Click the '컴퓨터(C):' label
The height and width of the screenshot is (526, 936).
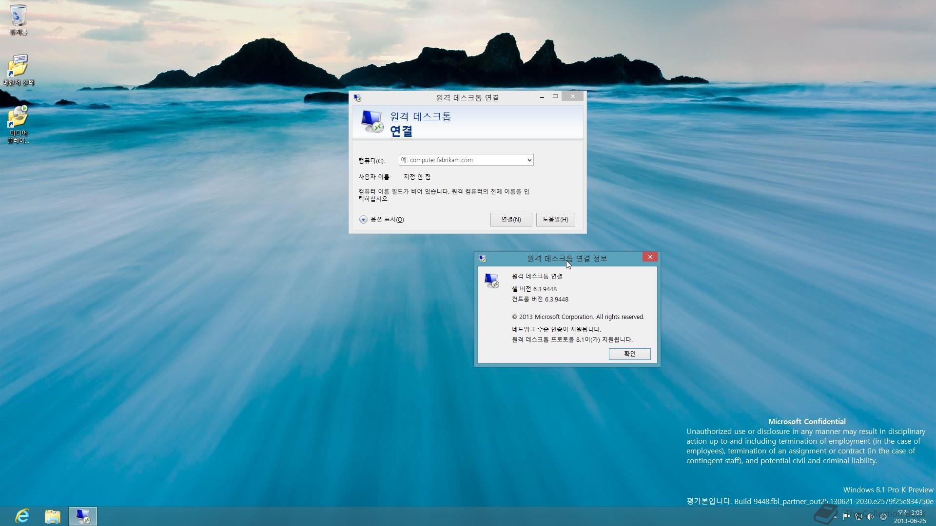(x=371, y=161)
